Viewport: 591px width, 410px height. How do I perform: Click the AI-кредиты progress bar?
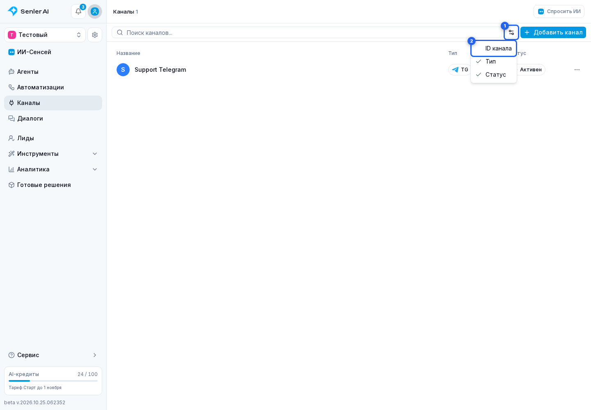point(53,381)
